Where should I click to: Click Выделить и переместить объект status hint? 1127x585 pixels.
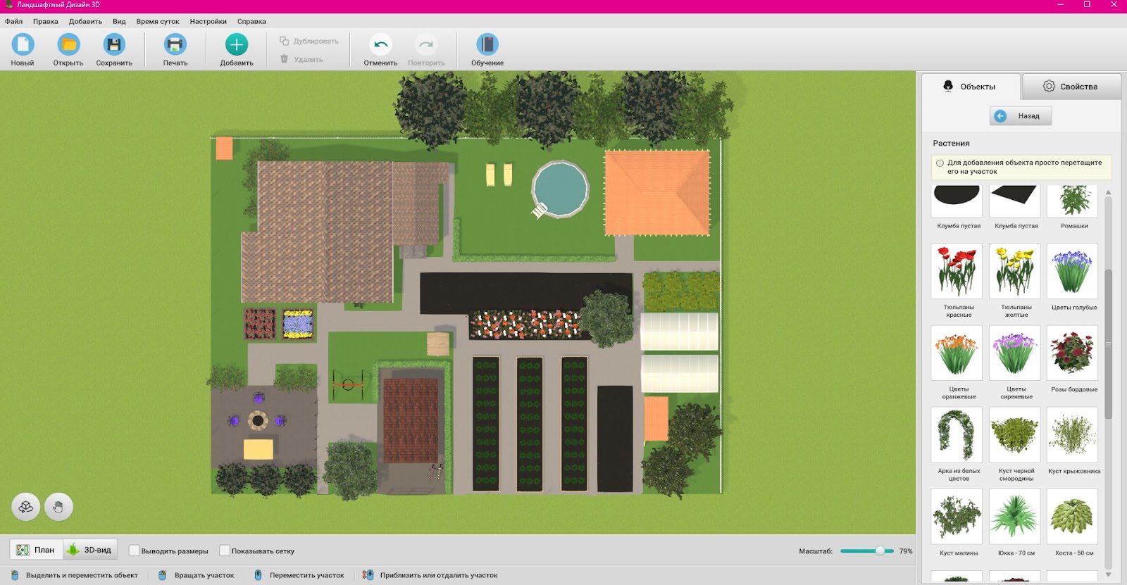[x=75, y=575]
